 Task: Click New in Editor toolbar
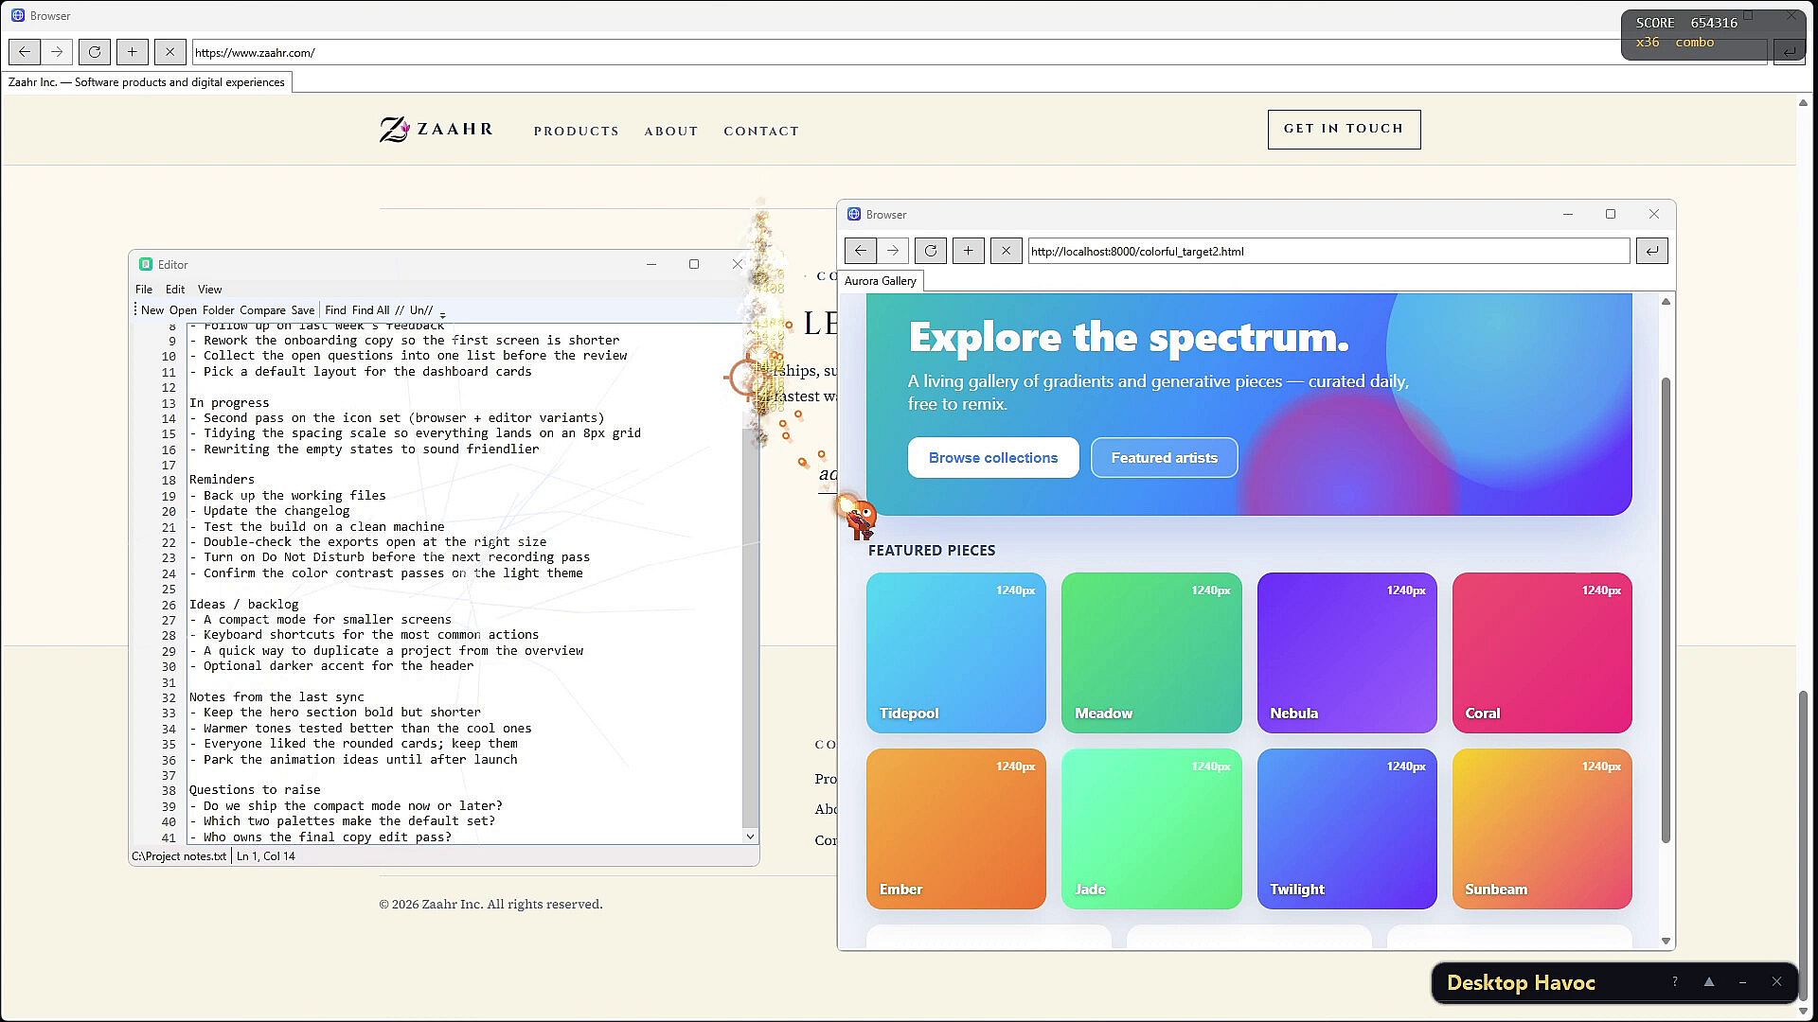click(x=152, y=310)
